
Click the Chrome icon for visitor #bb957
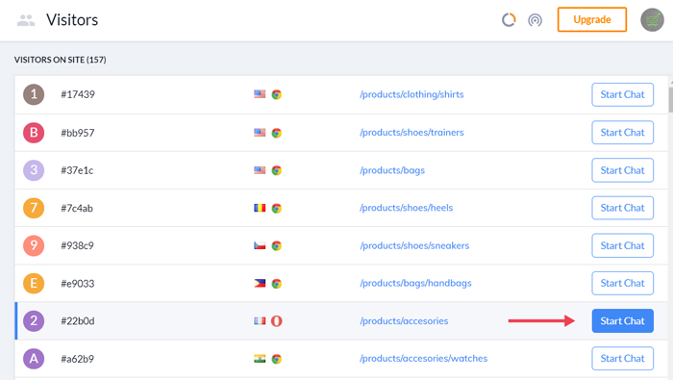(277, 133)
